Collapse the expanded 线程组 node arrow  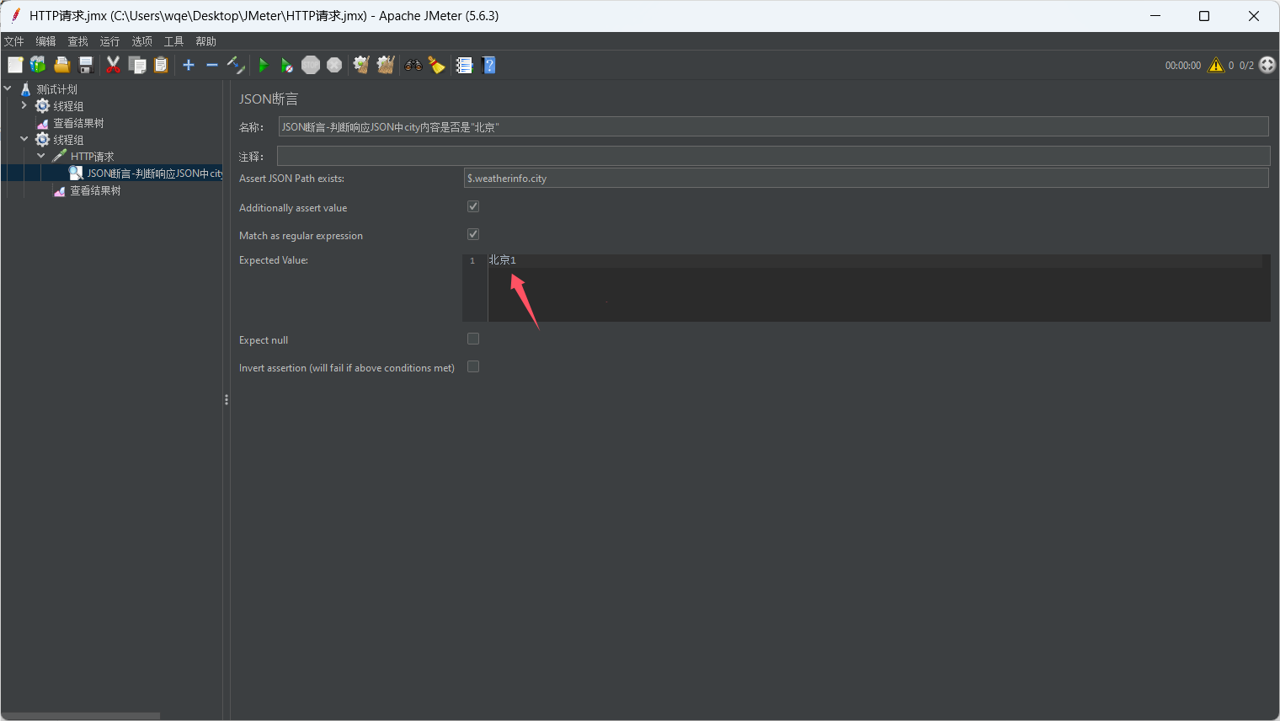pos(24,139)
